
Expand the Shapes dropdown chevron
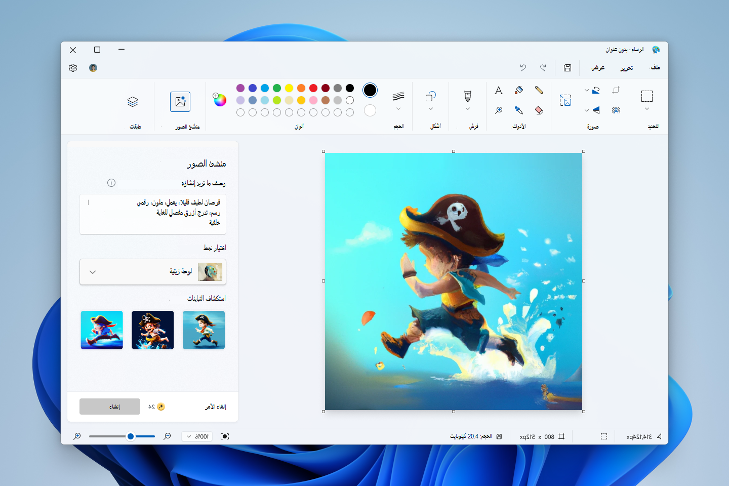(431, 109)
